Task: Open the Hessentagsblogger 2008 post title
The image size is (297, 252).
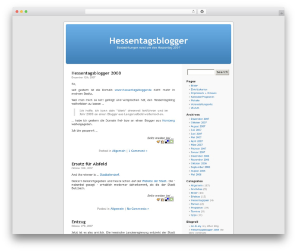Action: 96,73
